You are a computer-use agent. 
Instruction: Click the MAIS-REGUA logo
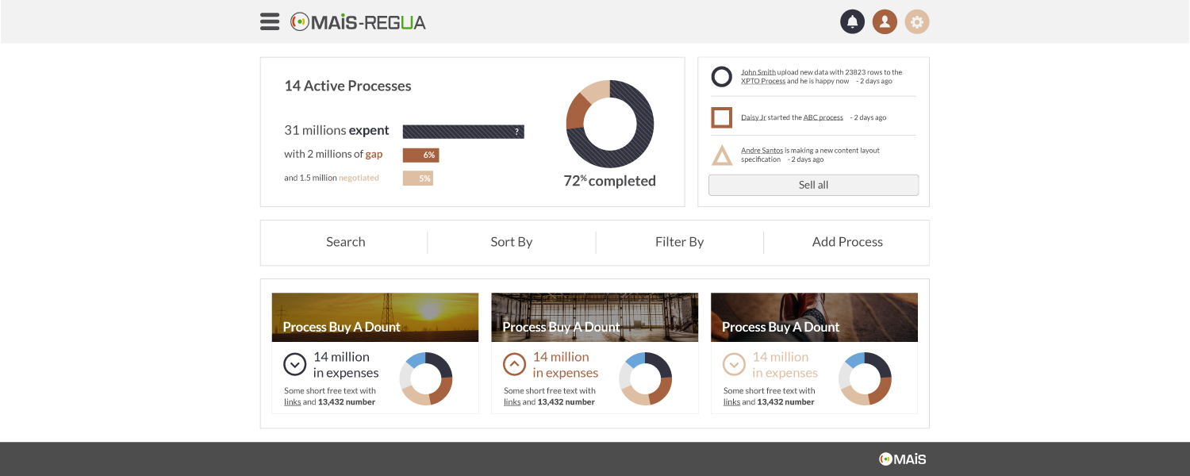358,22
